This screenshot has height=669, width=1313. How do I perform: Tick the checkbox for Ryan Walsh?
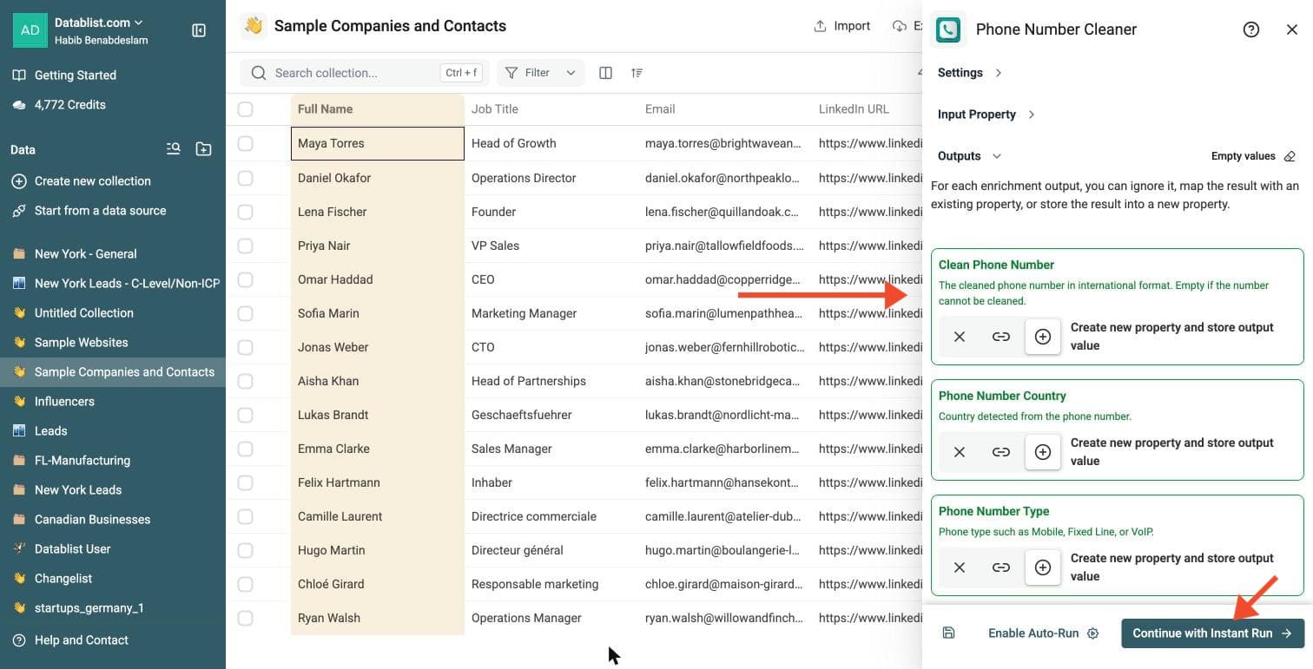[246, 618]
